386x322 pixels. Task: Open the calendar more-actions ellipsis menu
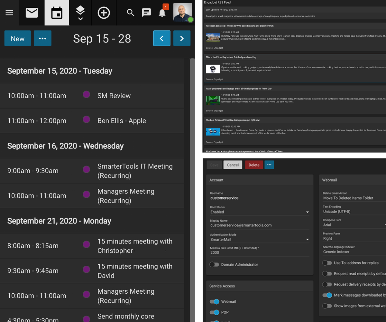pos(42,38)
